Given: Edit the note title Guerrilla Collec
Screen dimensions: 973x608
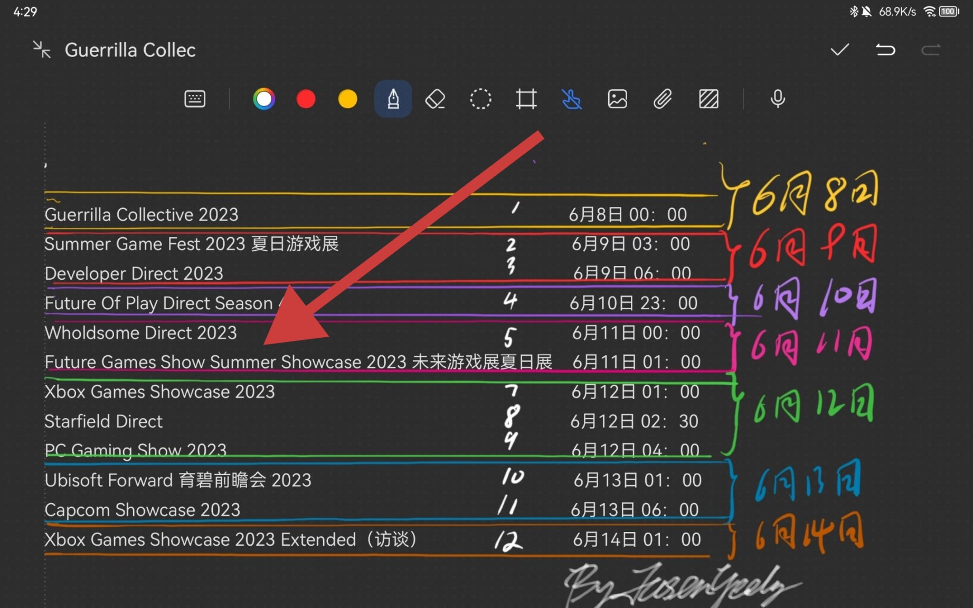Looking at the screenshot, I should point(130,50).
